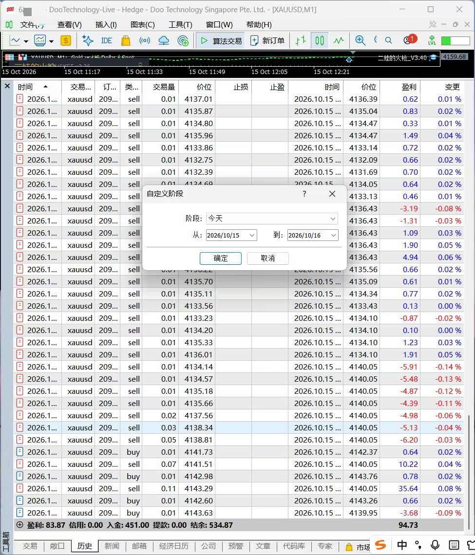Switch chart to line chart mode
Viewport: 475px width, 555px height.
pyautogui.click(x=339, y=41)
